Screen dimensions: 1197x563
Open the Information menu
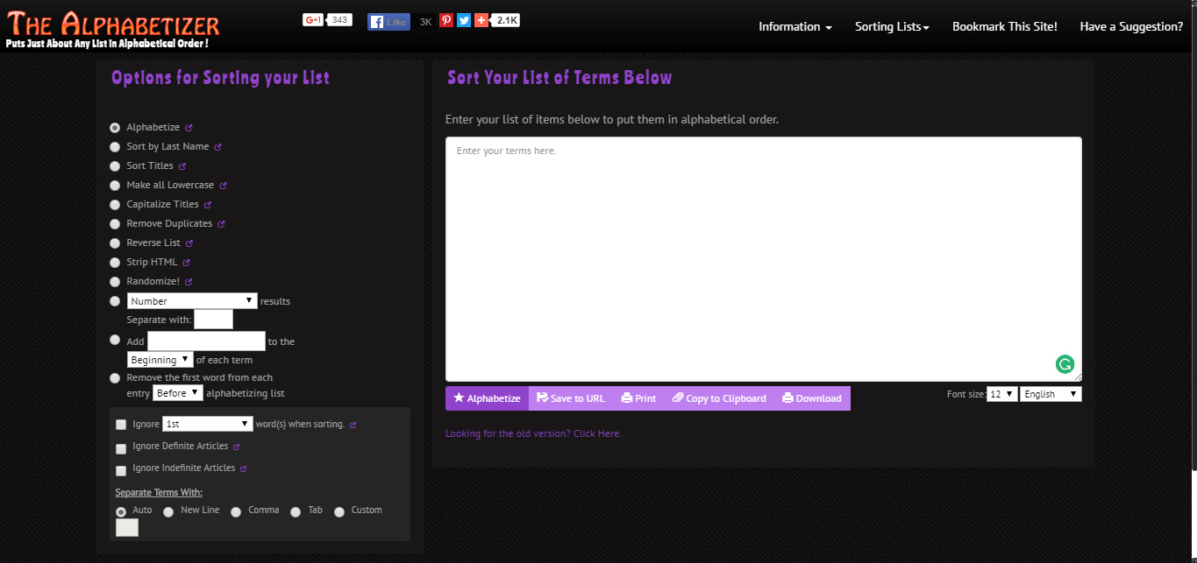pos(795,26)
